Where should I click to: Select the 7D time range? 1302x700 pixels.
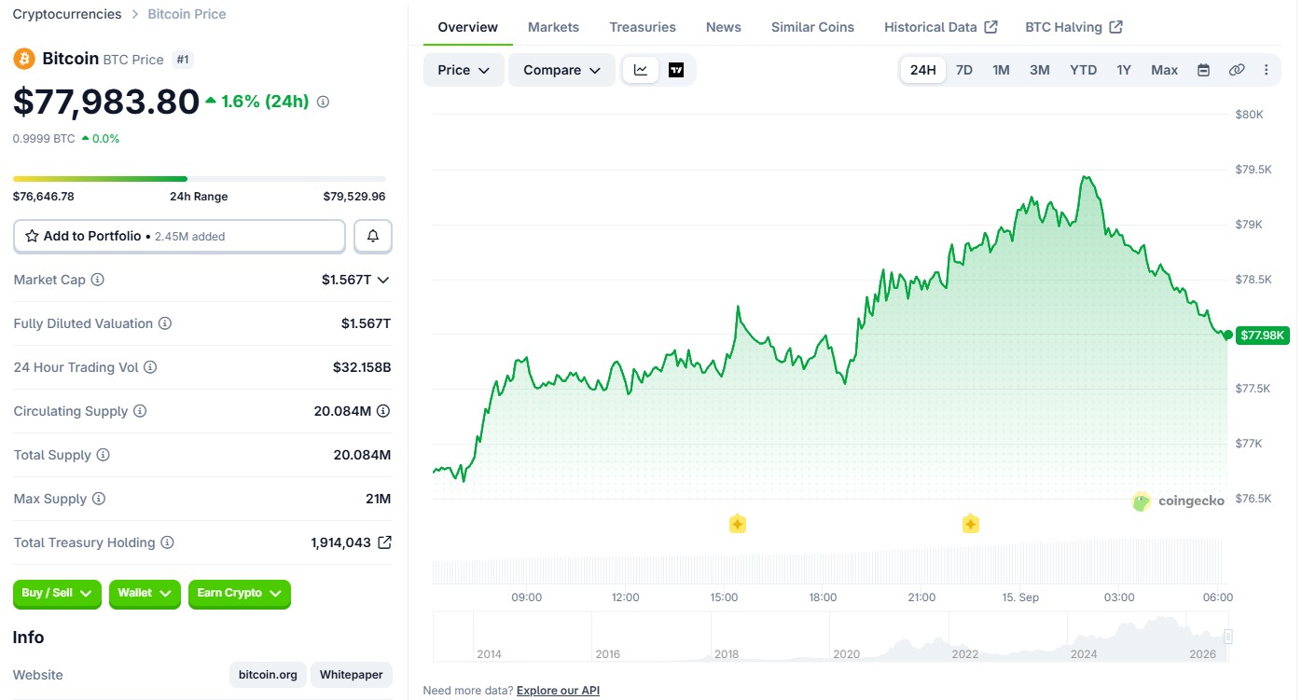[x=964, y=70]
